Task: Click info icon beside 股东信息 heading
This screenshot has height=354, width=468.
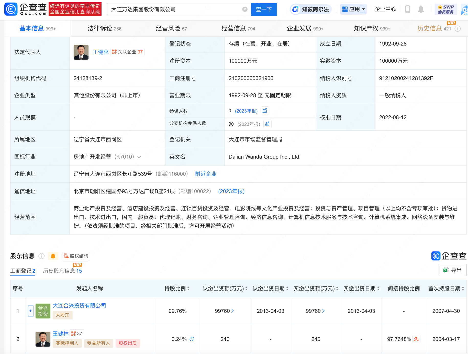Action: click(x=41, y=256)
